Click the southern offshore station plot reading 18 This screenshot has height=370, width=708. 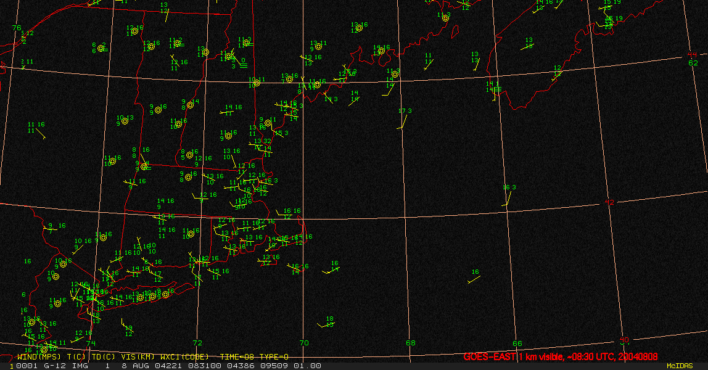coord(326,322)
